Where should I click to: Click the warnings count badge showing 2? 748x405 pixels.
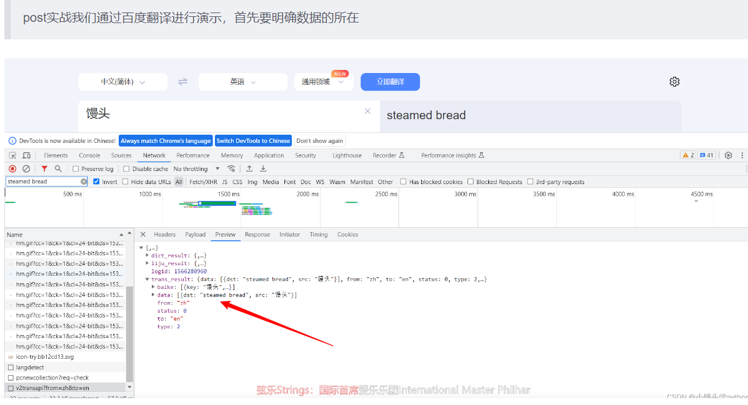point(688,155)
